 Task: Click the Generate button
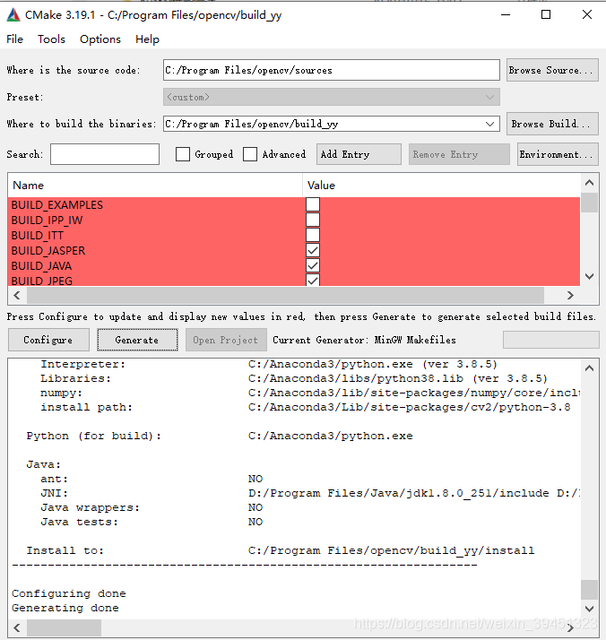(x=137, y=340)
